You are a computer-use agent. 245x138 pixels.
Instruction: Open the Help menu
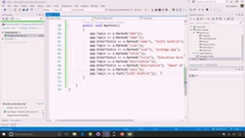pos(103,6)
